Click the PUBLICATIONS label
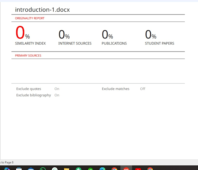This screenshot has width=198, height=170. coord(114,44)
